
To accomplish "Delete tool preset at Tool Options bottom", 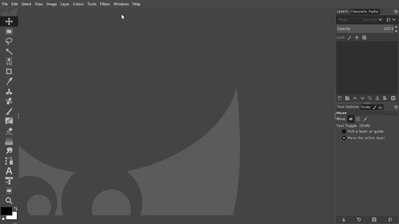I will click(374, 220).
